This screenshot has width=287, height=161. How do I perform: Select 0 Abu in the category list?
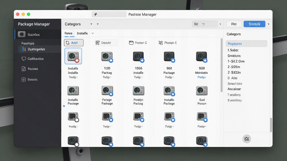(232, 78)
